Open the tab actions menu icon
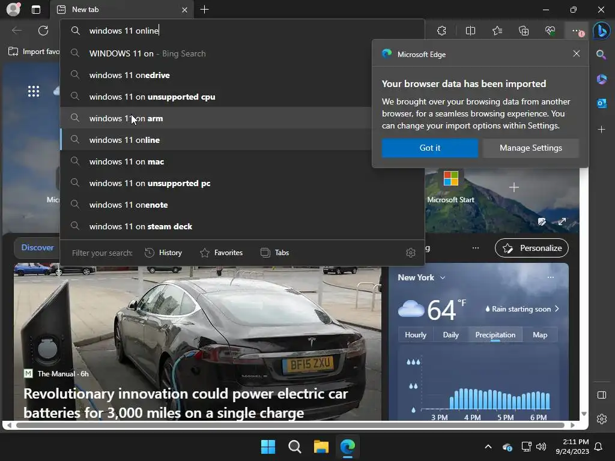Image resolution: width=615 pixels, height=461 pixels. pos(36,10)
